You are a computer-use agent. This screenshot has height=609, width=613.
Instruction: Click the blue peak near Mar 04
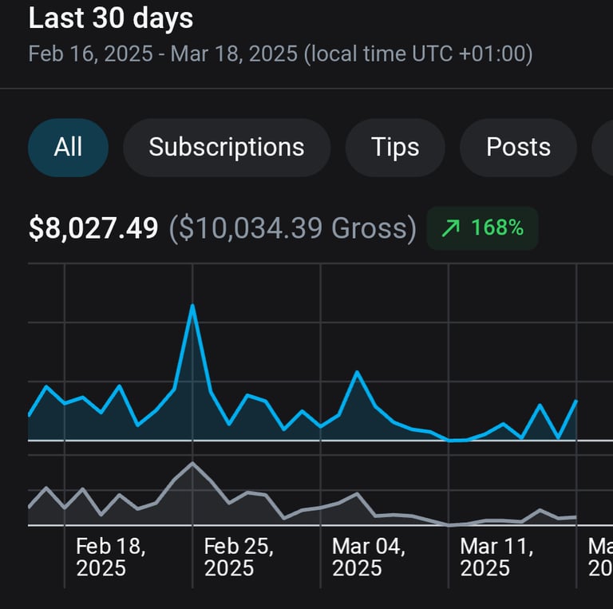pyautogui.click(x=357, y=373)
